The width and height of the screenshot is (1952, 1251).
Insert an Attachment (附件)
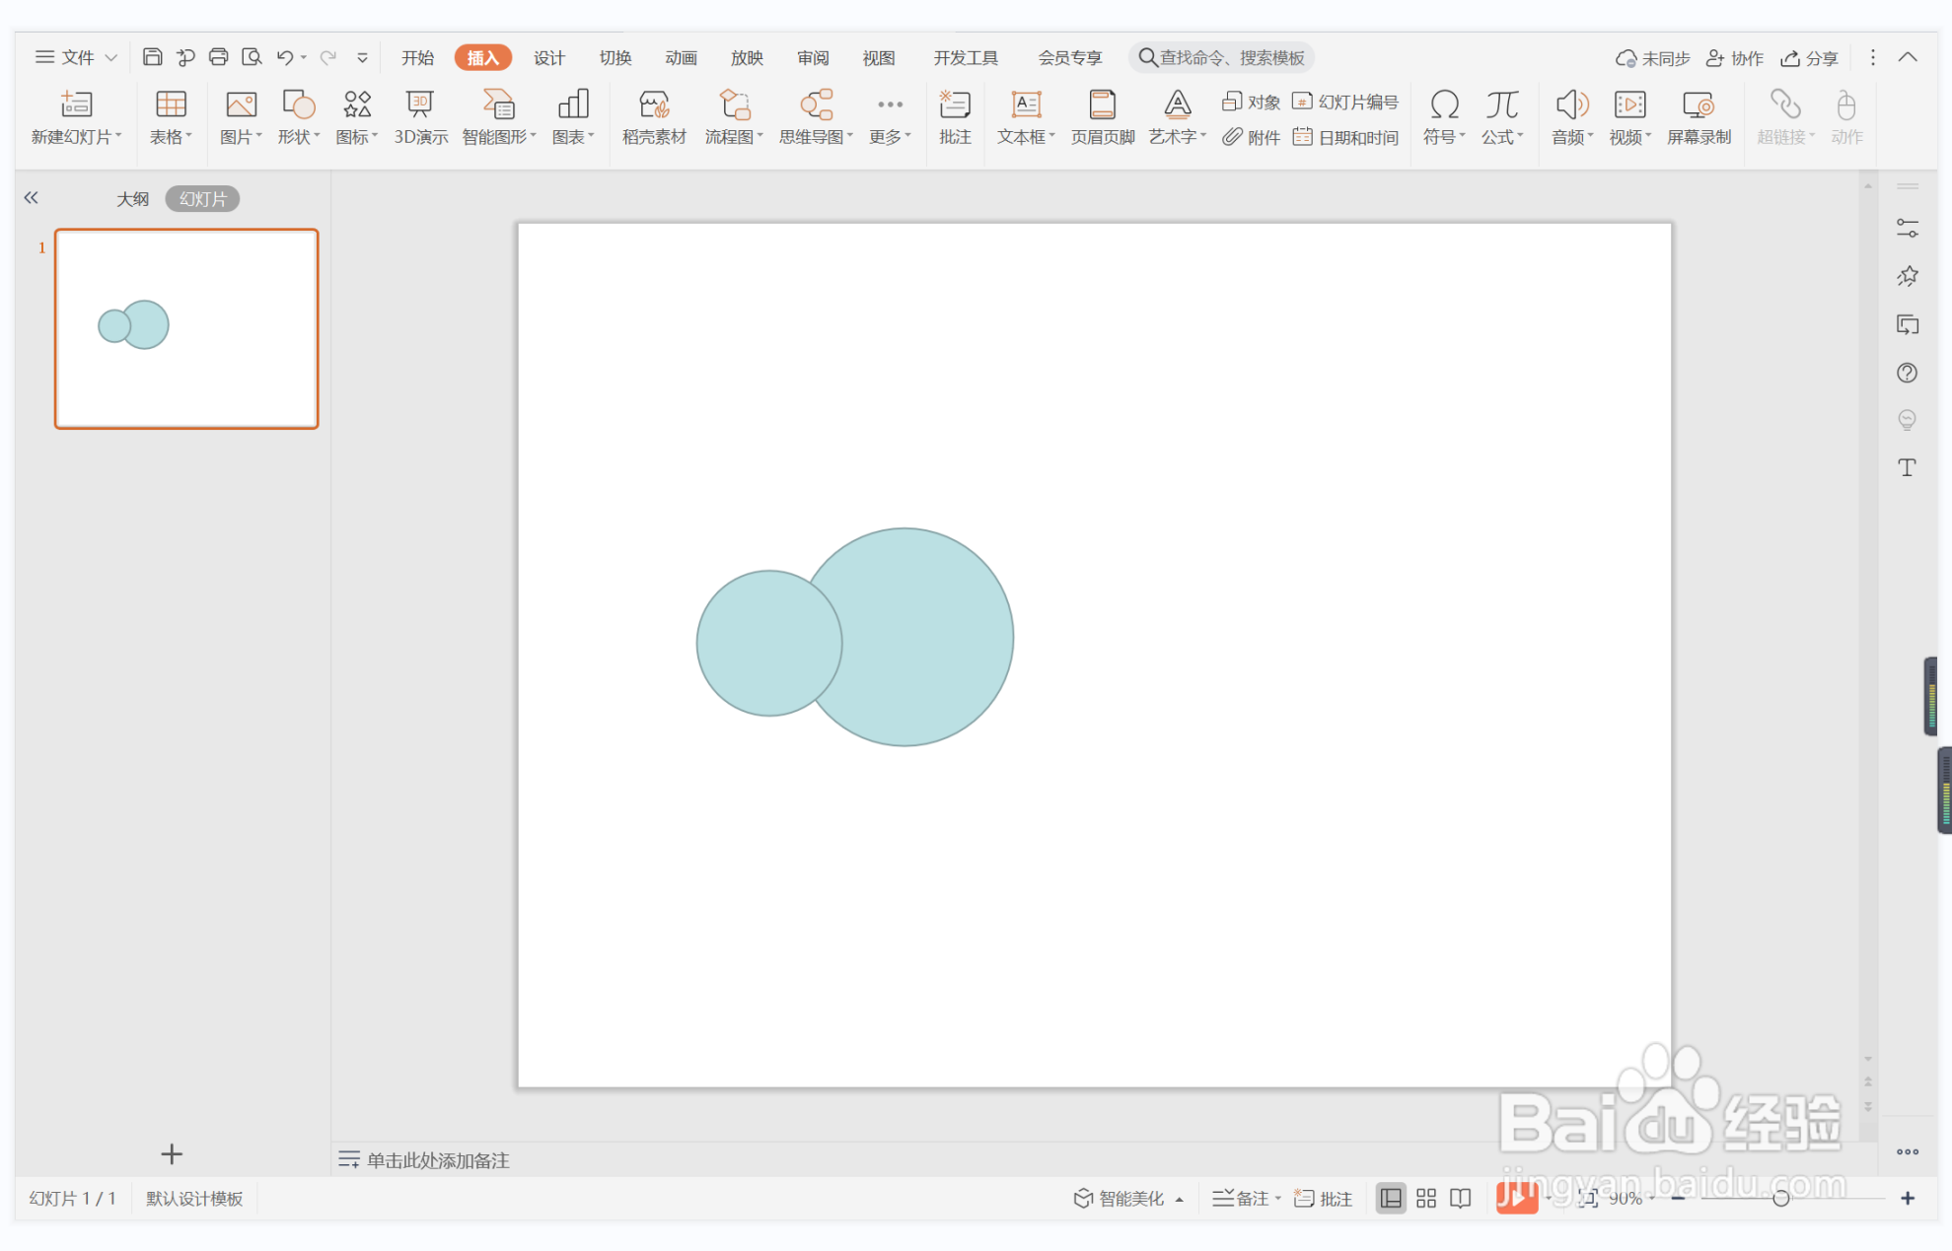1251,137
